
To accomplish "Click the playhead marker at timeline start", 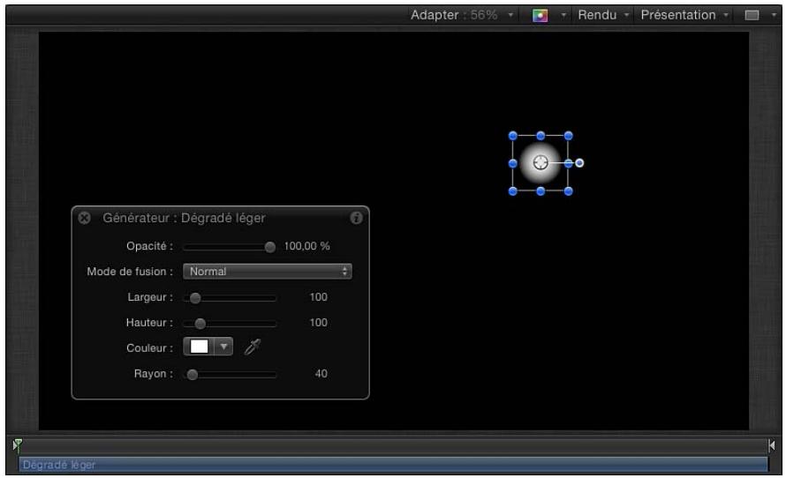I will [x=17, y=445].
